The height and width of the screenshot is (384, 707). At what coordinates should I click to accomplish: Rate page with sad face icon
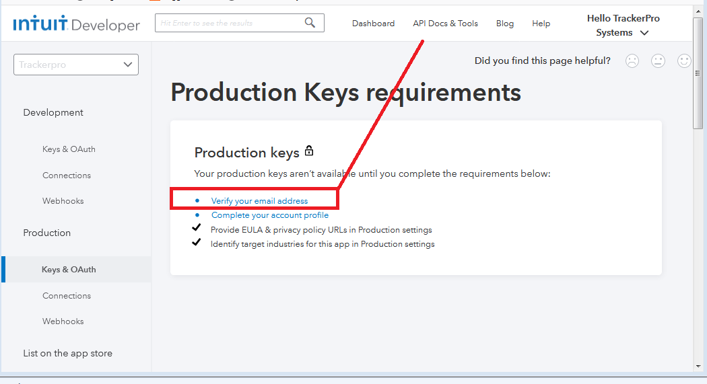(x=632, y=61)
